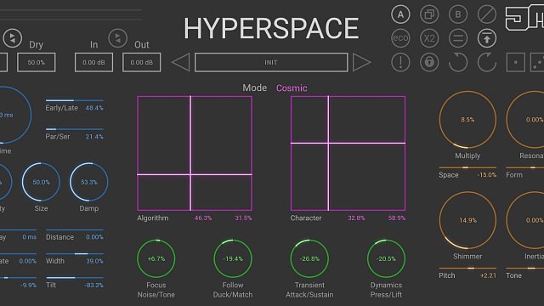Click the Shimmer knob

coord(467,220)
